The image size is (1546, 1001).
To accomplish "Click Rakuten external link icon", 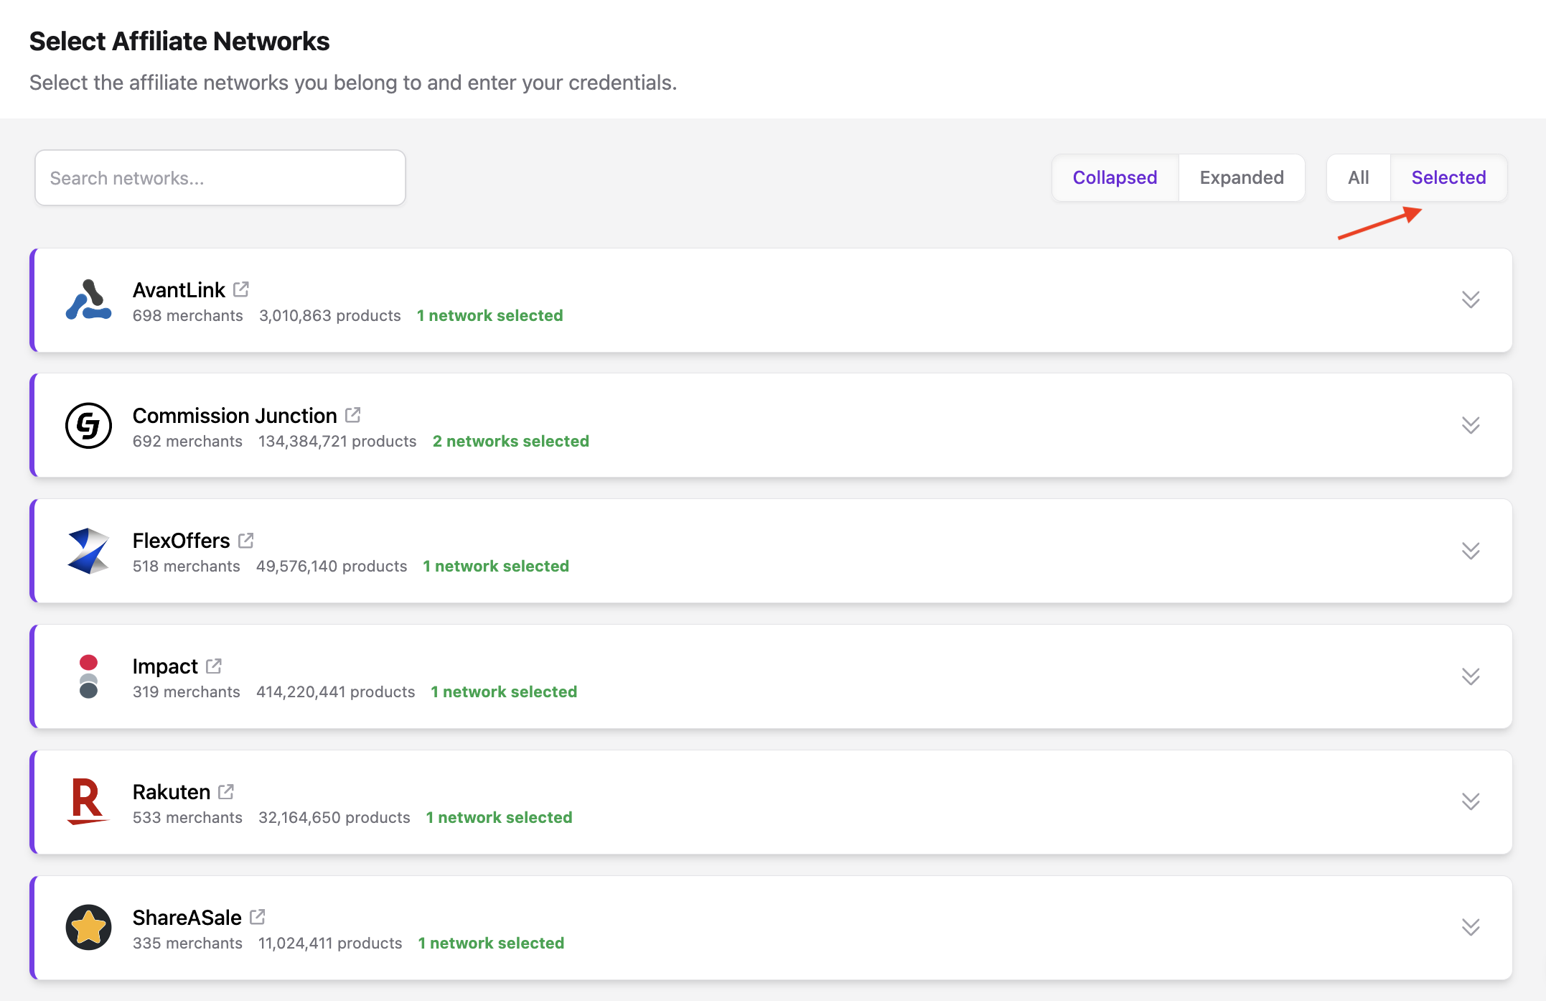I will pyautogui.click(x=226, y=791).
